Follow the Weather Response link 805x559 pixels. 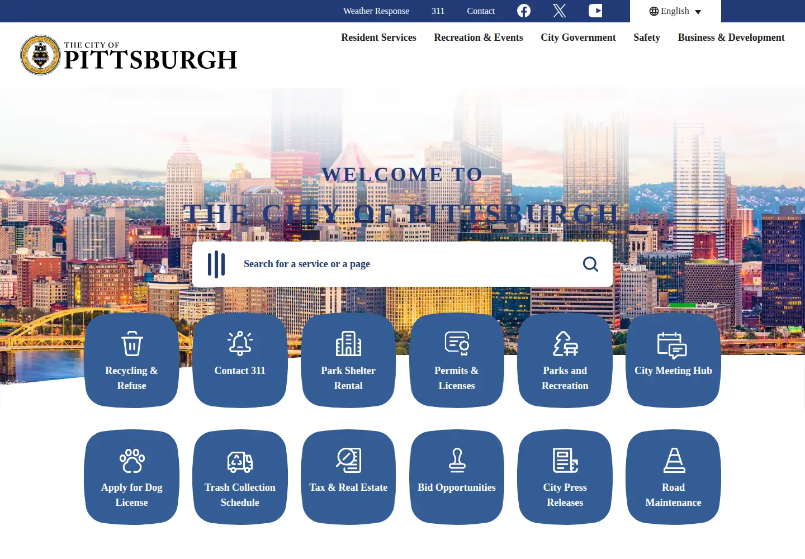click(376, 11)
